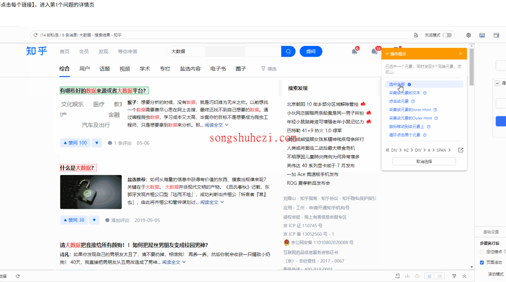Reload the page with the address bar refresh icon
The image size is (506, 282).
(x=35, y=35)
